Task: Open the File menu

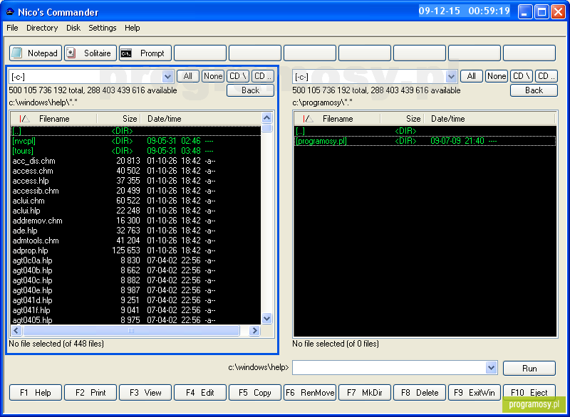Action: [x=12, y=28]
